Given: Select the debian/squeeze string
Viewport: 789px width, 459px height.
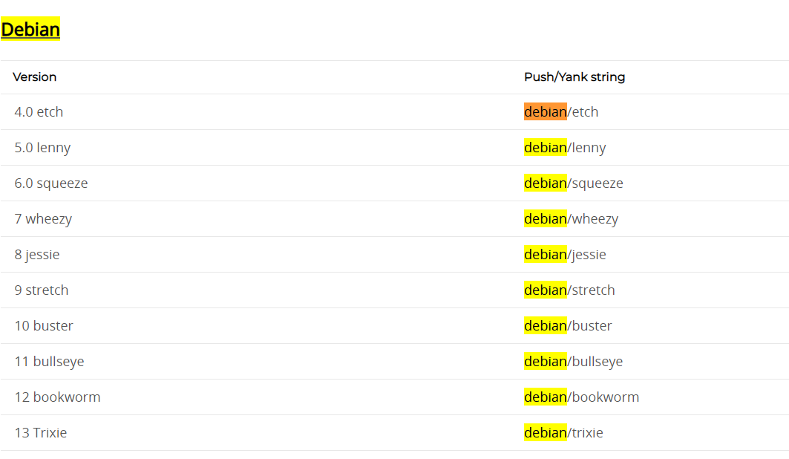Looking at the screenshot, I should (574, 183).
